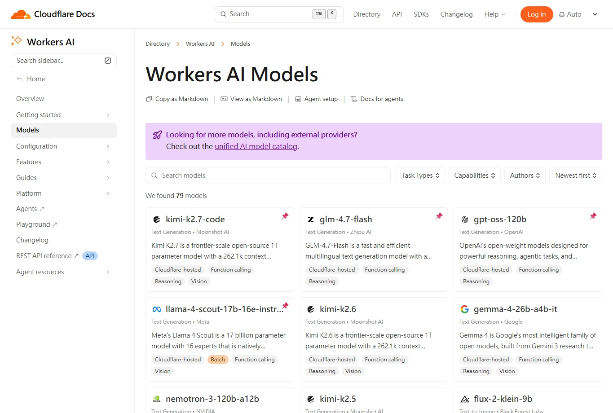The width and height of the screenshot is (613, 413).
Task: Click the Agent setup robot icon
Action: click(x=298, y=99)
